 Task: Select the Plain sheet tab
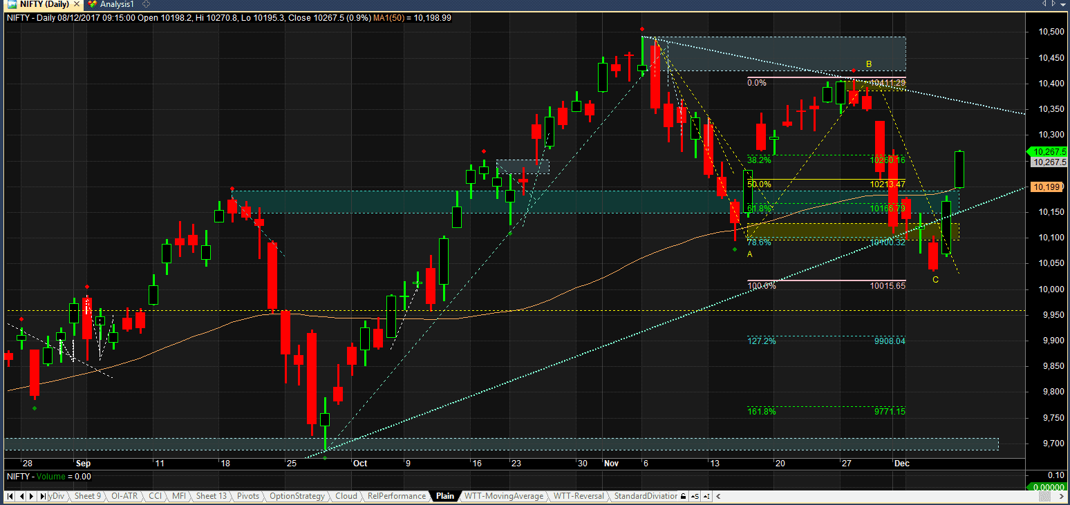tap(445, 496)
